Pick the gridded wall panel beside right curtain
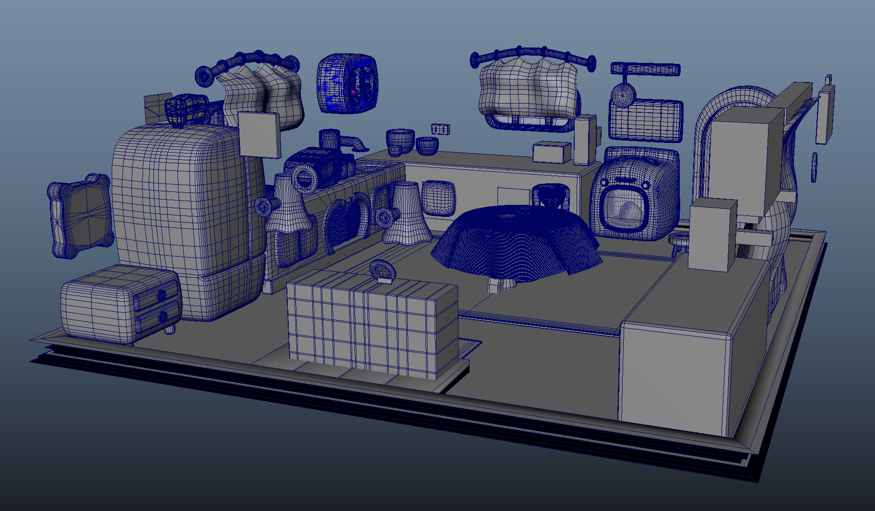875x511 pixels. (x=646, y=120)
